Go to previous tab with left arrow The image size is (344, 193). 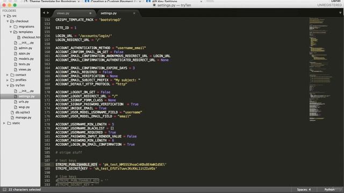(x=44, y=13)
